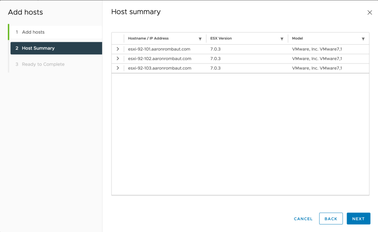Select hostname esxi-92-101.aaronrombaut.com
The image size is (378, 232).
click(x=159, y=49)
